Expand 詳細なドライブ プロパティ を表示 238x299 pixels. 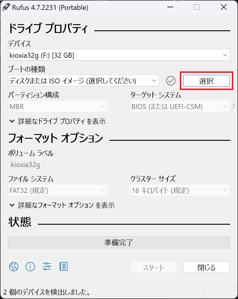pos(57,121)
